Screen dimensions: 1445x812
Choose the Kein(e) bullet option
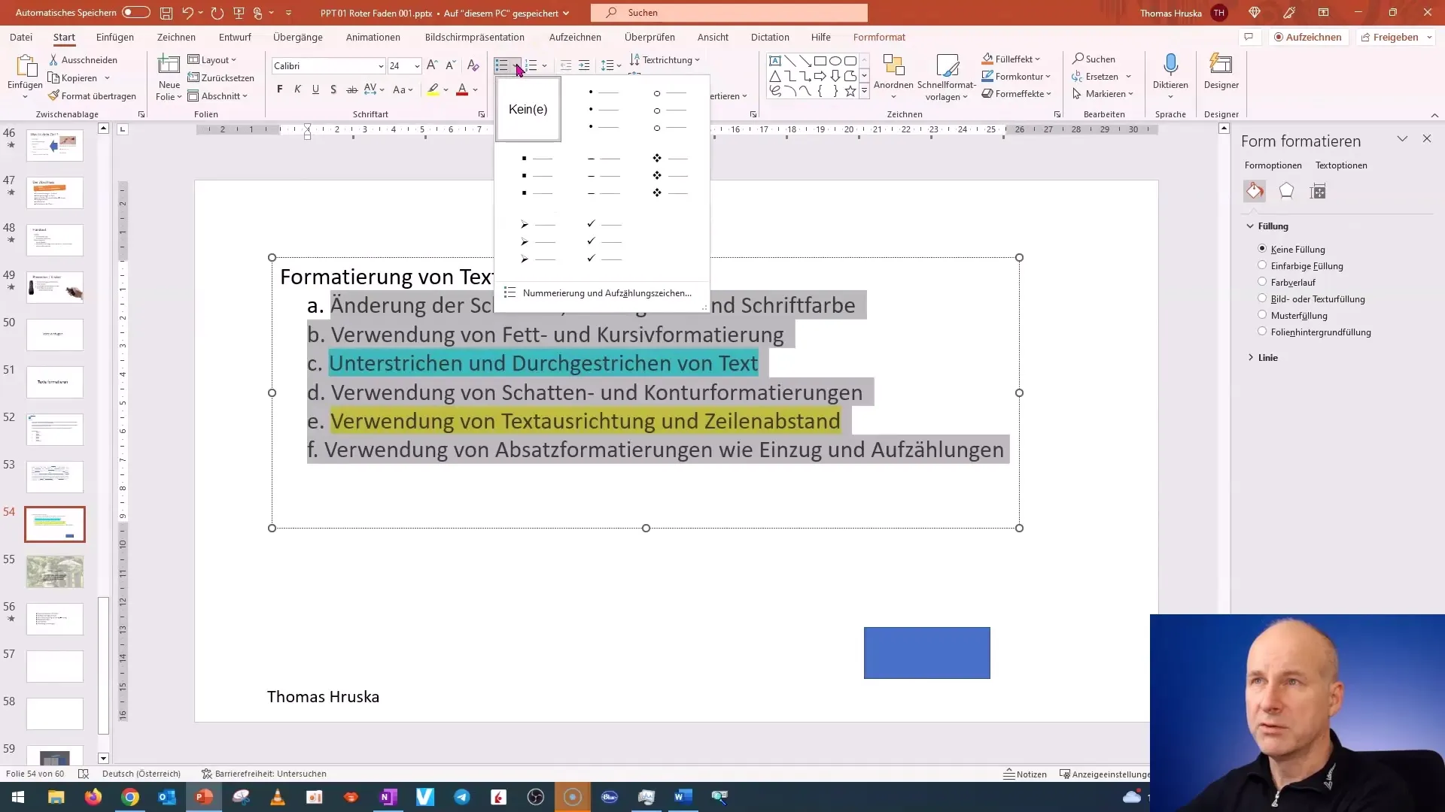(528, 110)
